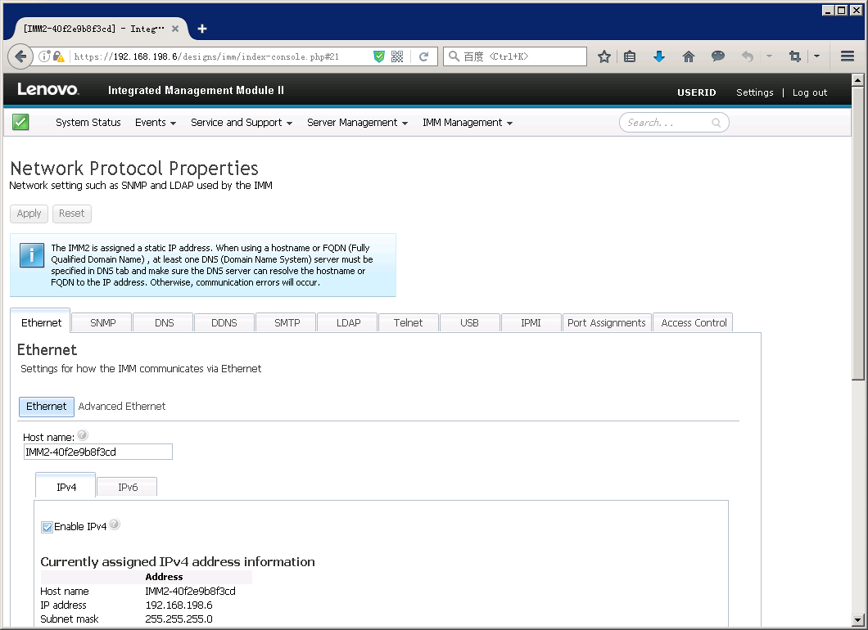Click the green system health check icon
Screen dimensions: 868x630
coord(20,123)
